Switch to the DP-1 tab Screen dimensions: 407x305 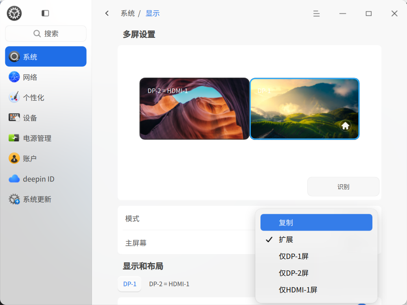click(x=130, y=284)
